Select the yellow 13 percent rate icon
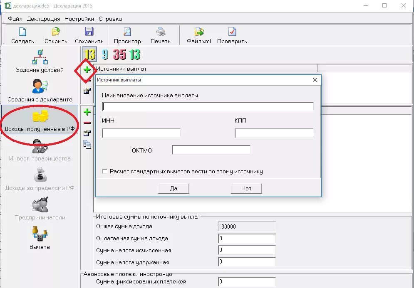This screenshot has width=414, height=288. tap(89, 54)
